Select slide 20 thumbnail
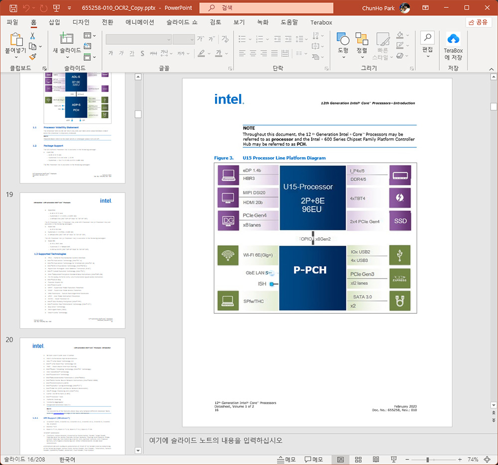Viewport: 498px width, 465px height. (72, 396)
